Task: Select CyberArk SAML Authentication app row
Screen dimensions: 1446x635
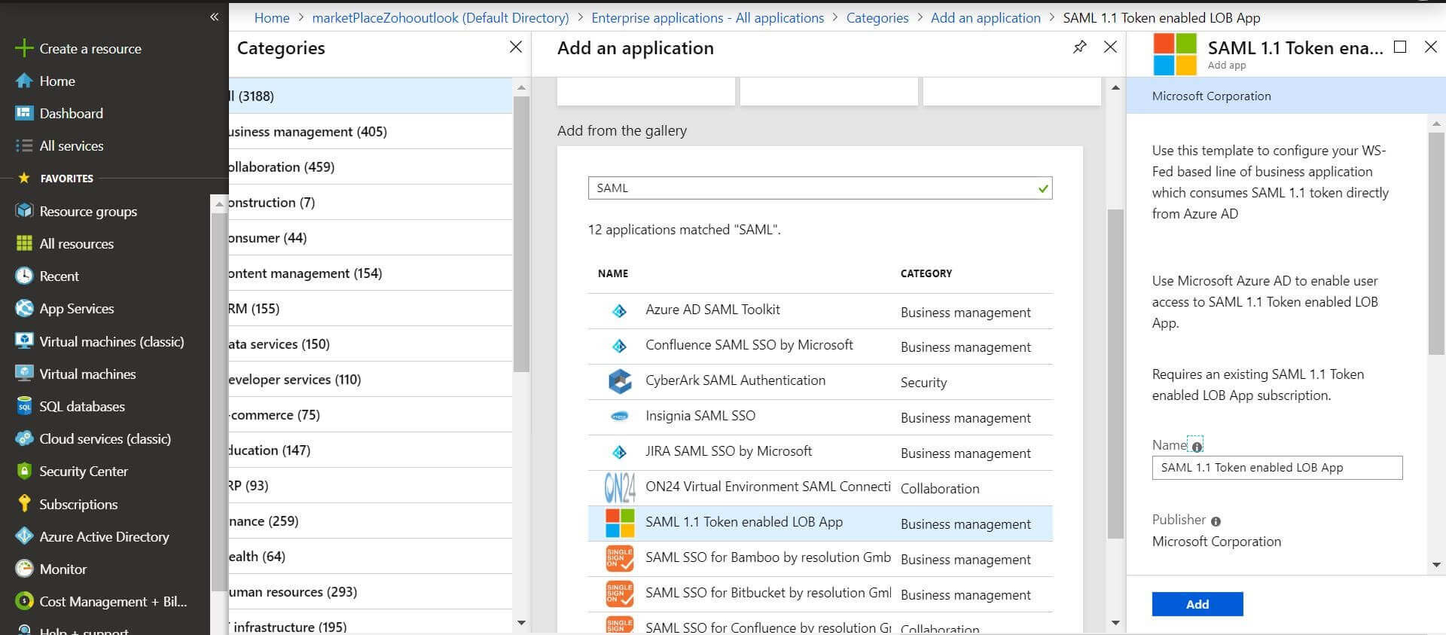Action: (x=735, y=381)
